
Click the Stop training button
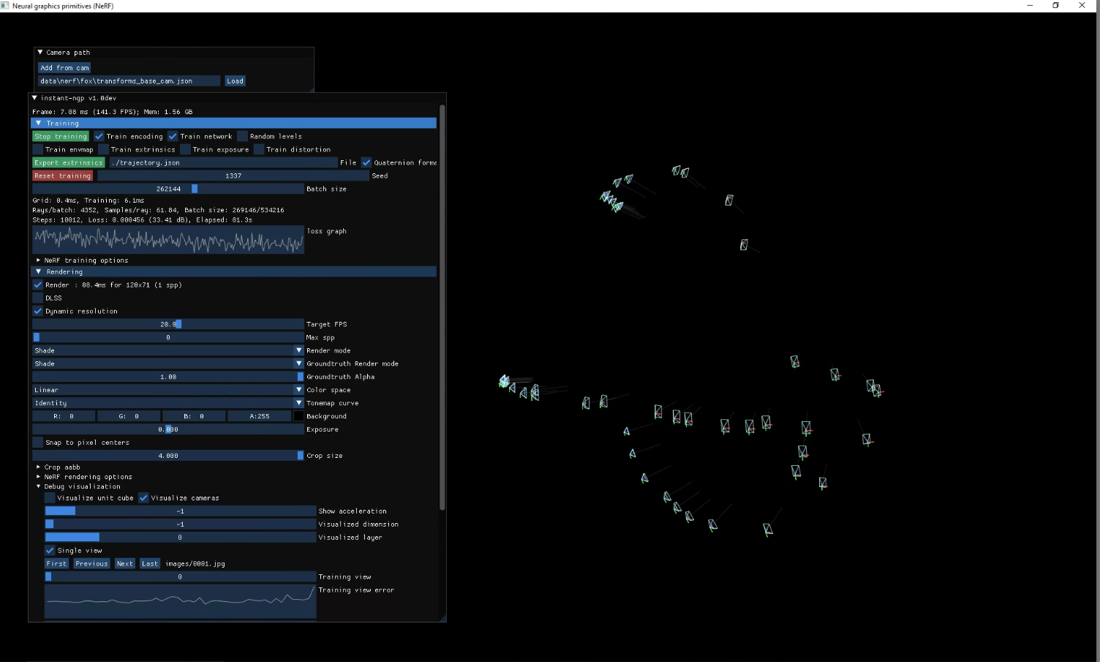coord(60,136)
